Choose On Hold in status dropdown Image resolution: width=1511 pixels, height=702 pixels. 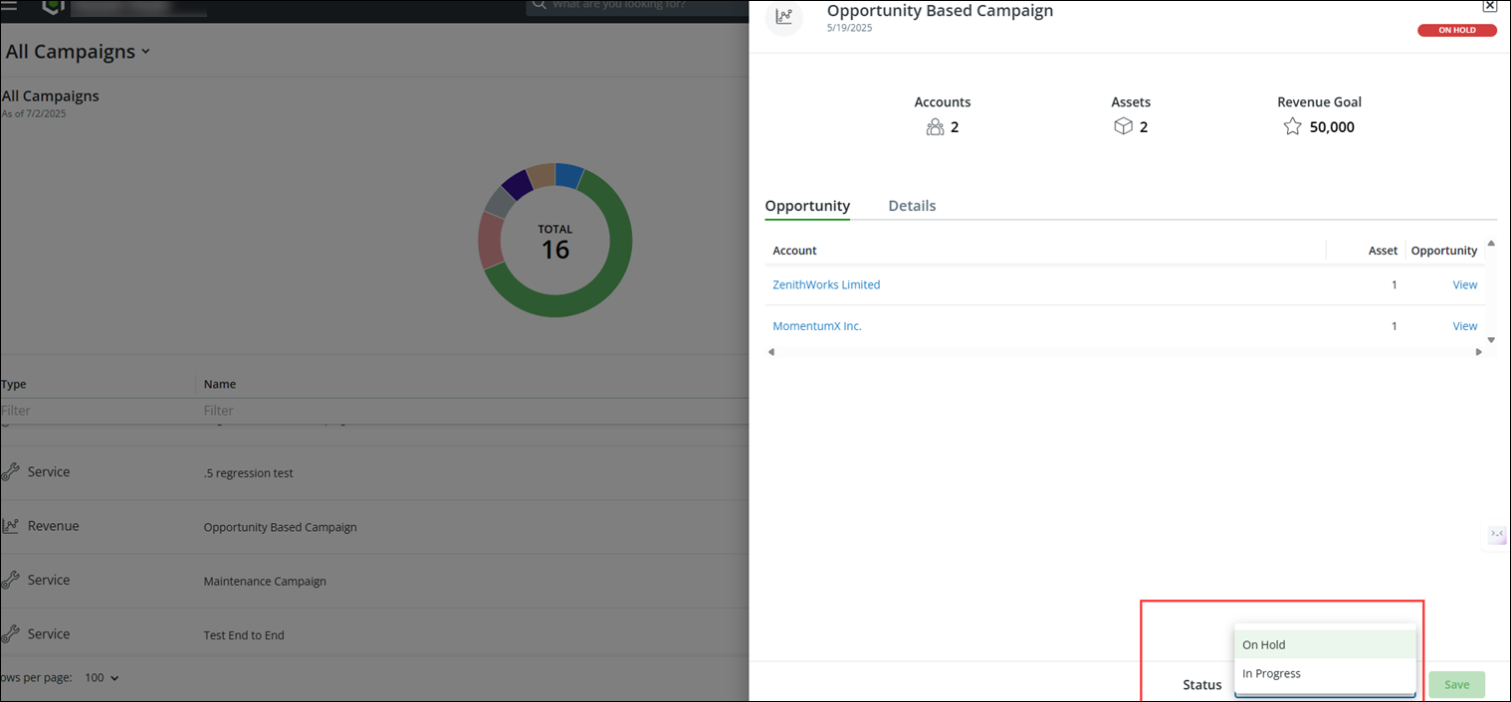coord(1324,644)
